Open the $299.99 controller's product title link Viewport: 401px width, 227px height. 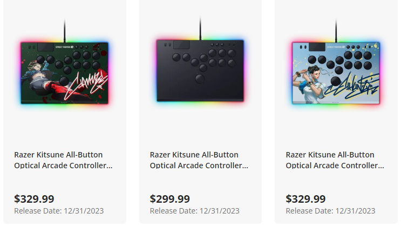(x=199, y=160)
